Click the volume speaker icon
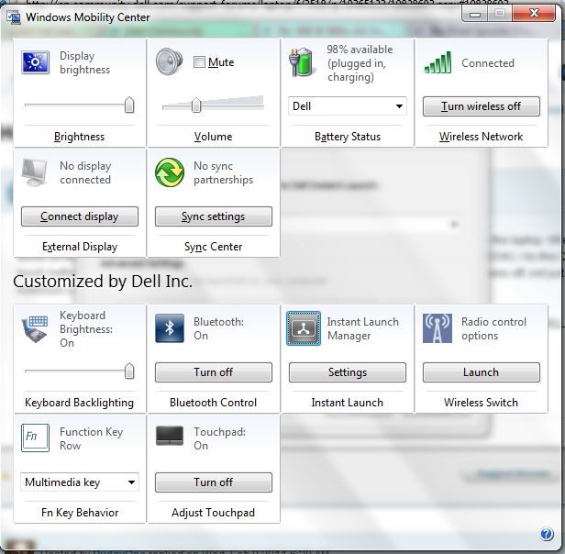The width and height of the screenshot is (565, 554). [169, 61]
